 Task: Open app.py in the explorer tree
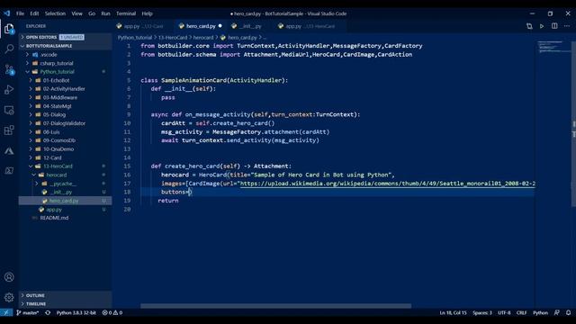pyautogui.click(x=66, y=210)
